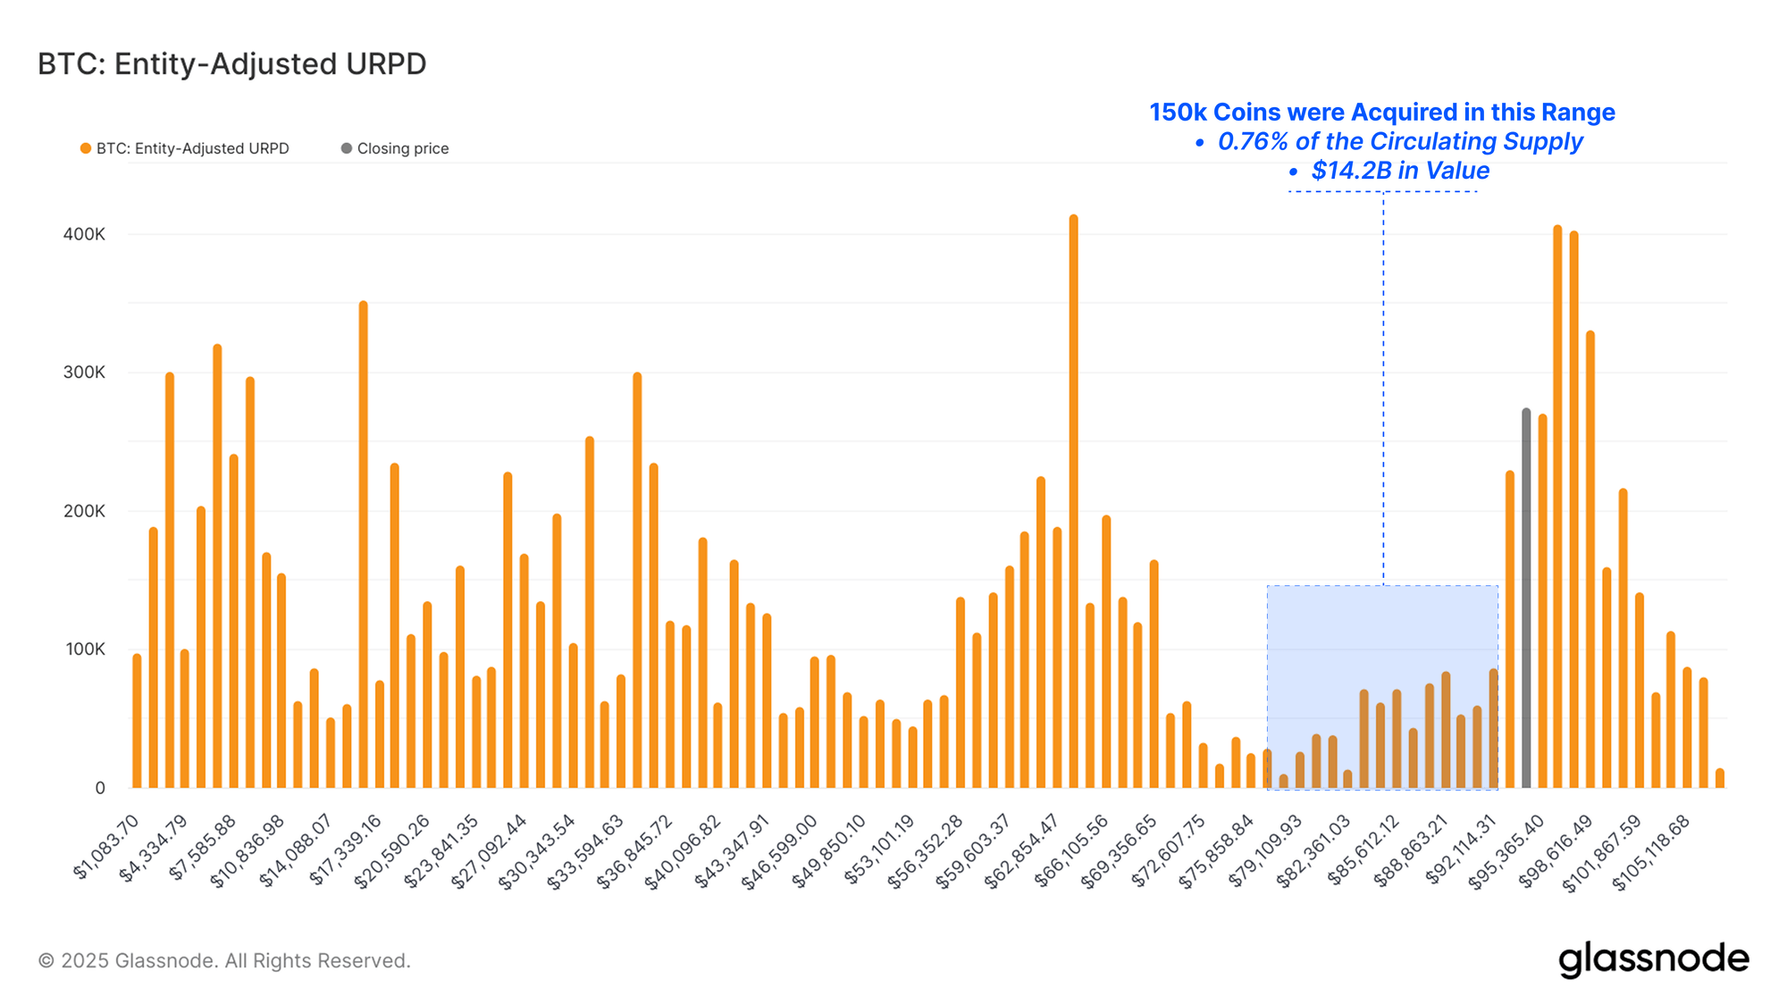
Task: Click the '$10,836.98' x-axis label
Action: [247, 851]
